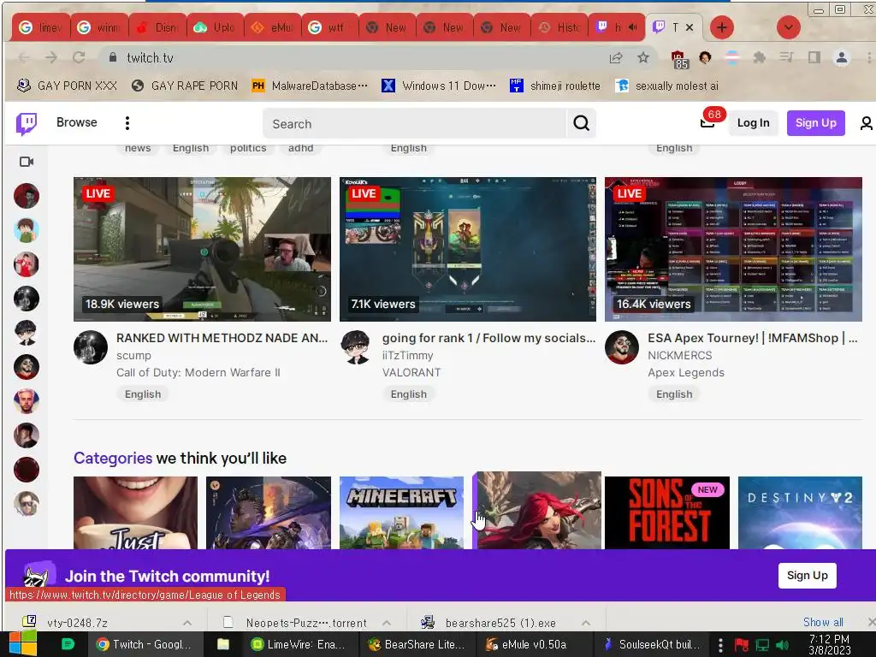This screenshot has width=876, height=657.
Task: Open the shimeji roulette bookmark
Action: [555, 86]
